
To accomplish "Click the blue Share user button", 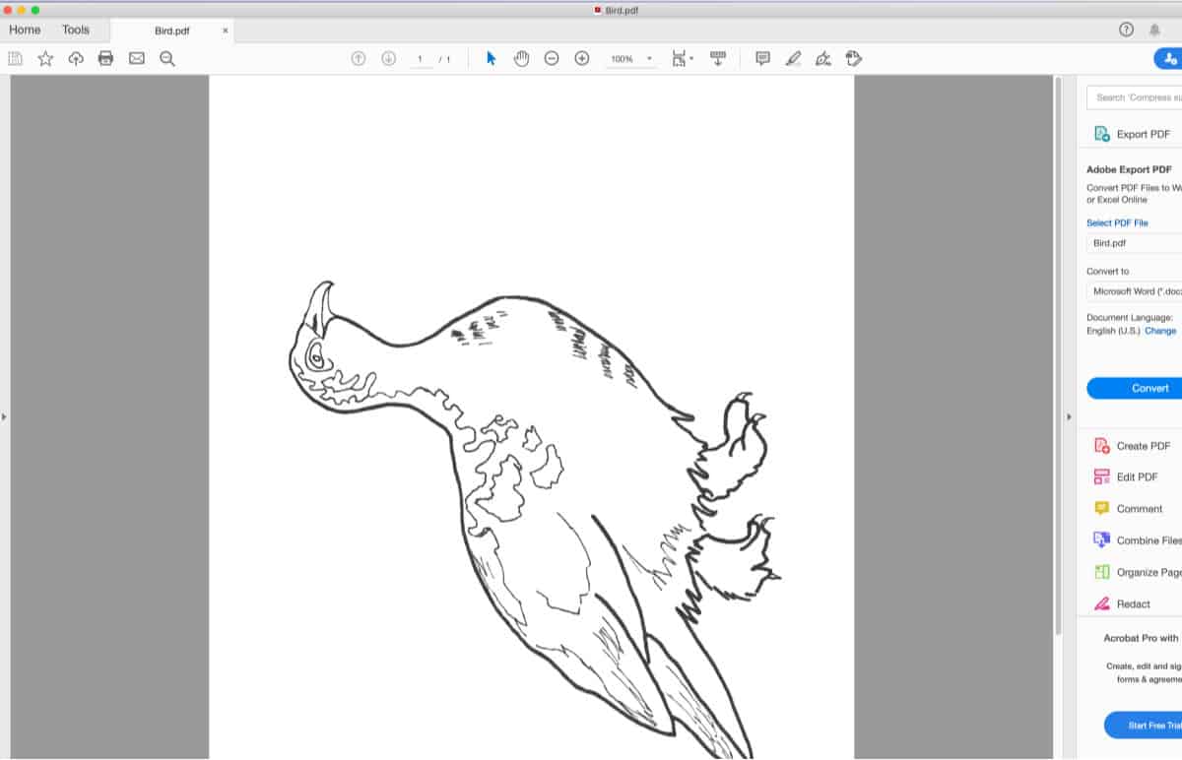I will (1168, 59).
